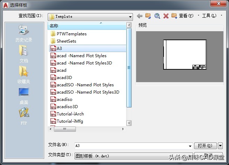Go back using the back arrow icon

pyautogui.click(x=140, y=16)
